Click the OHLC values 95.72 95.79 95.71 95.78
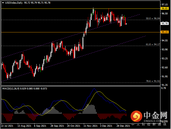Image resolution: width=171 pixels, height=129 pixels. tap(37, 3)
